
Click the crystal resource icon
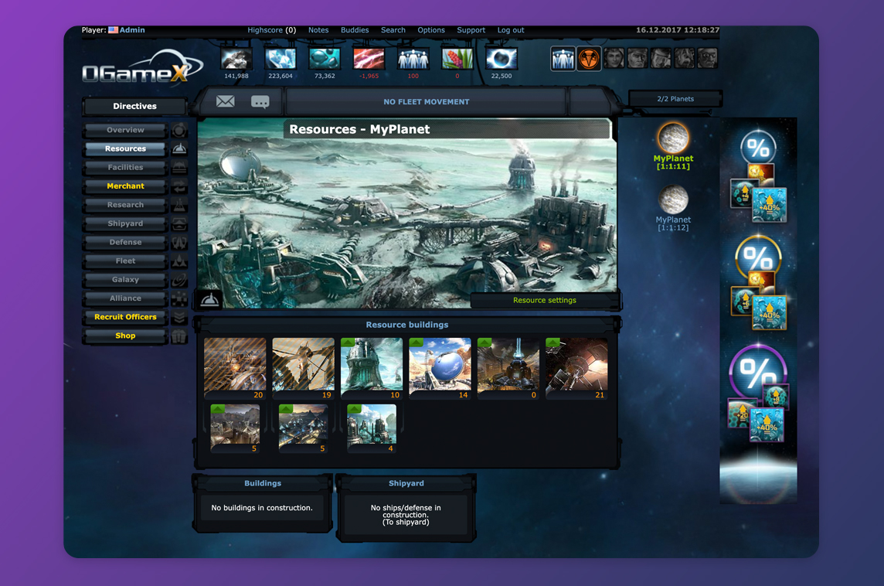point(280,59)
